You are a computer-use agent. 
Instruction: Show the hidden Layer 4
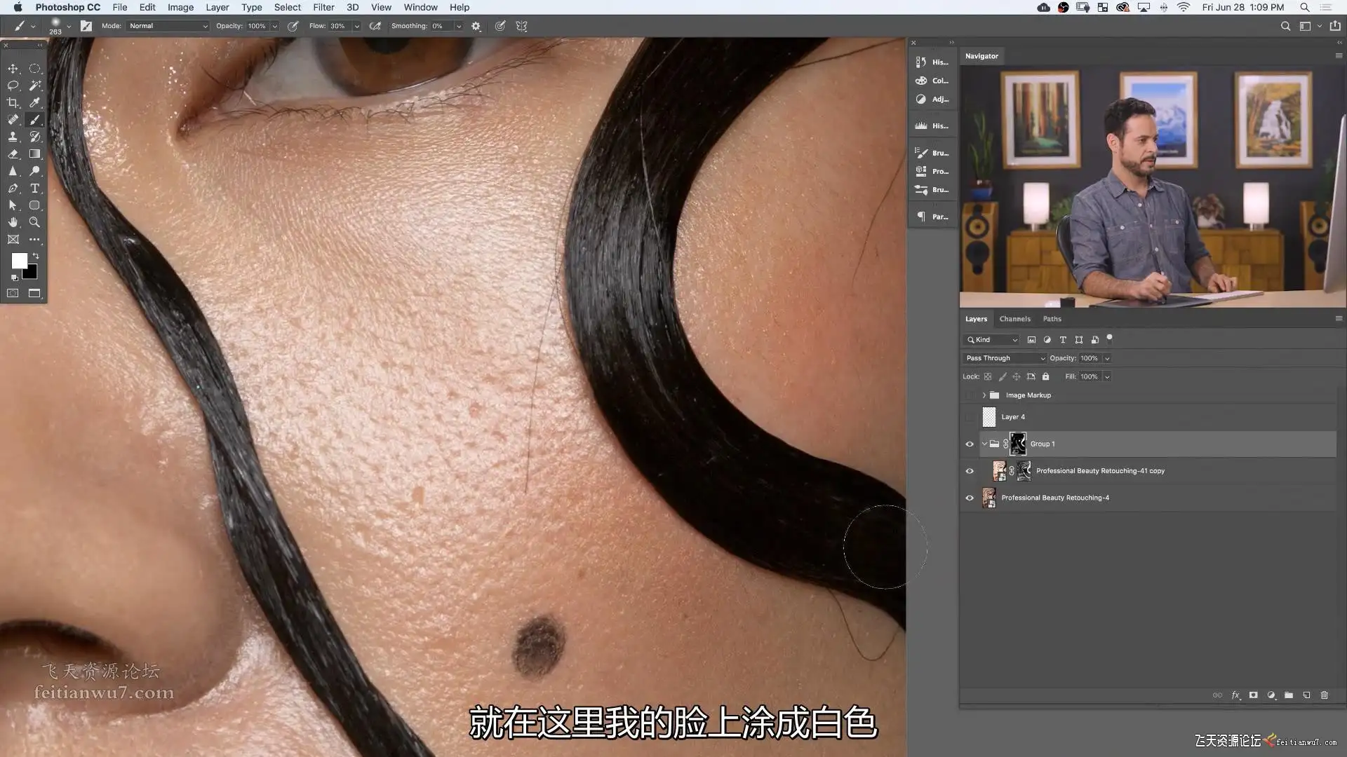tap(970, 417)
